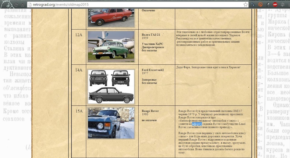Click the 'Оплачено' status text

[x=148, y=10]
